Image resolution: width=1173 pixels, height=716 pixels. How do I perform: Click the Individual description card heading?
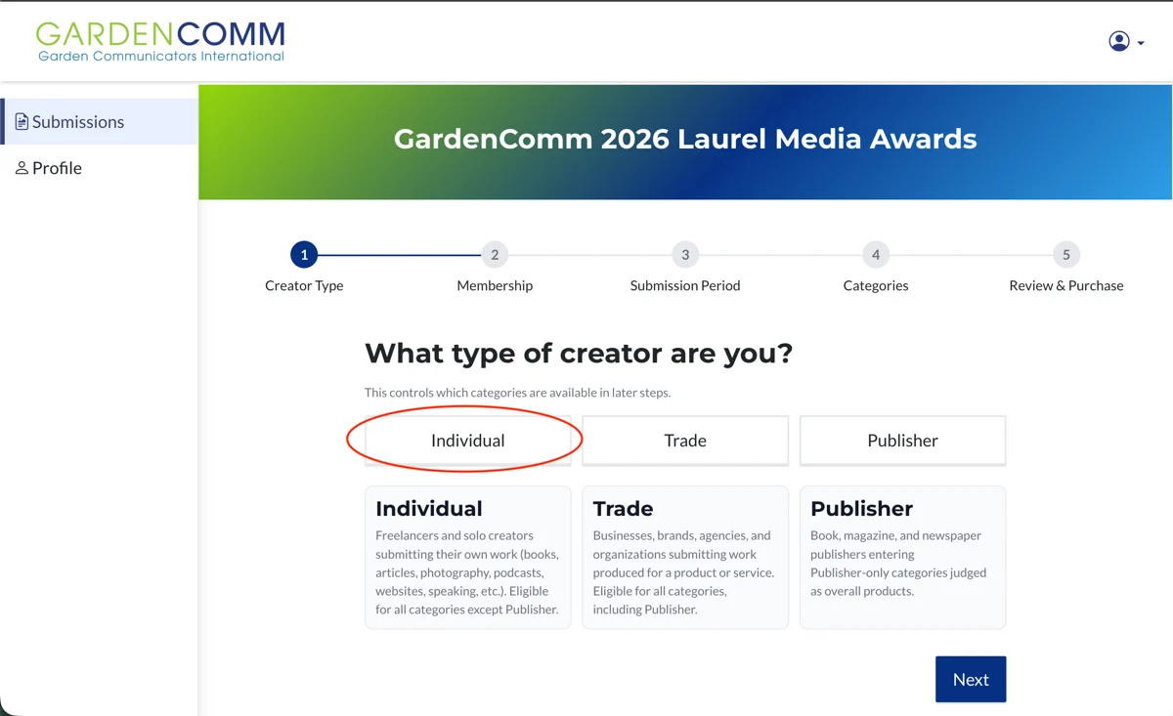click(x=429, y=509)
